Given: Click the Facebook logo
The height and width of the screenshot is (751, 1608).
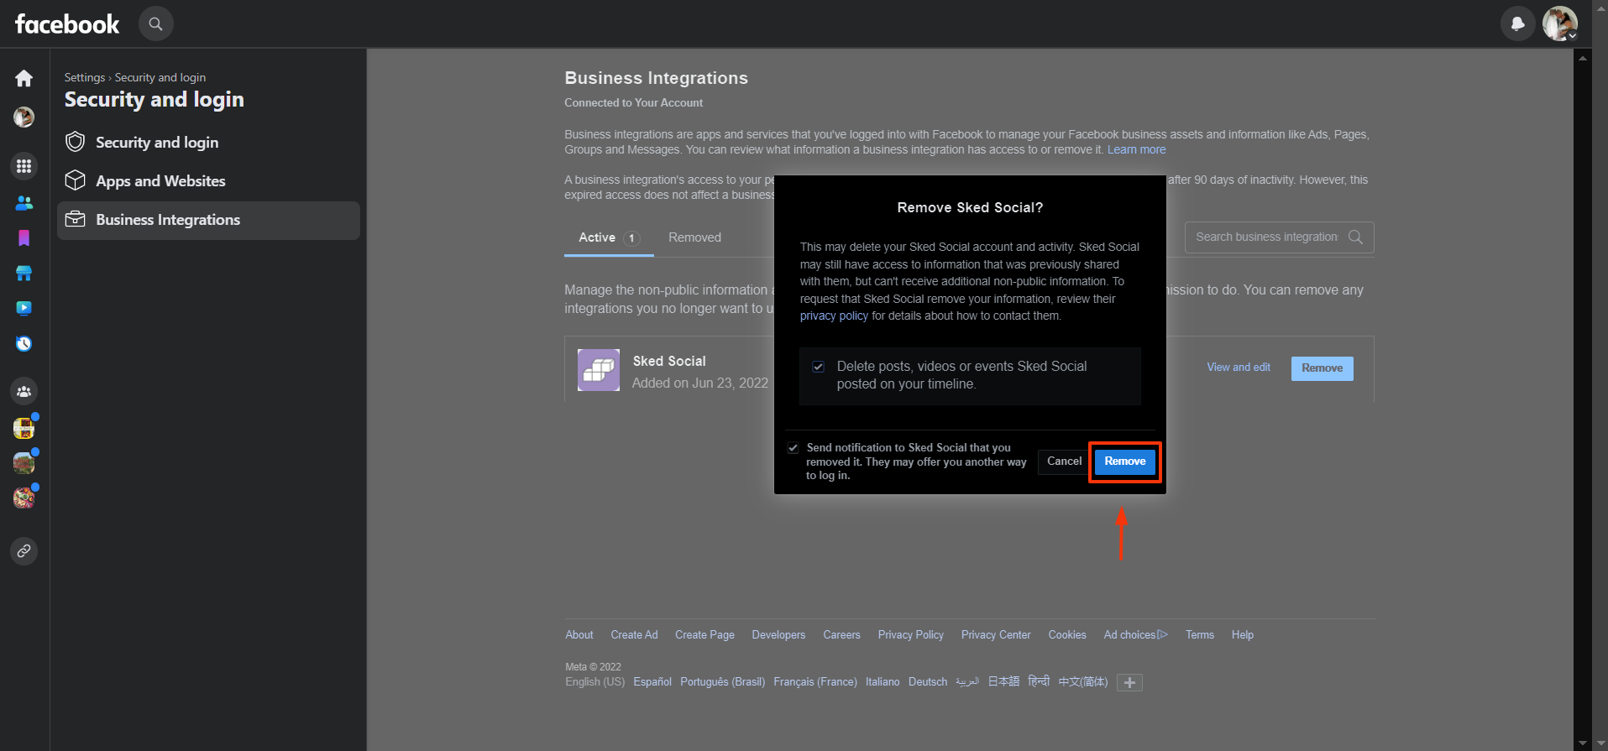Looking at the screenshot, I should point(67,23).
